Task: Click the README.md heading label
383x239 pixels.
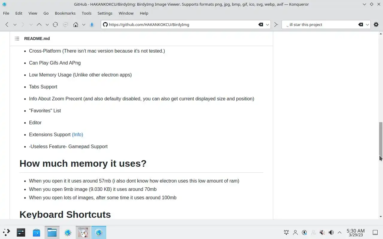Action: tap(37, 39)
